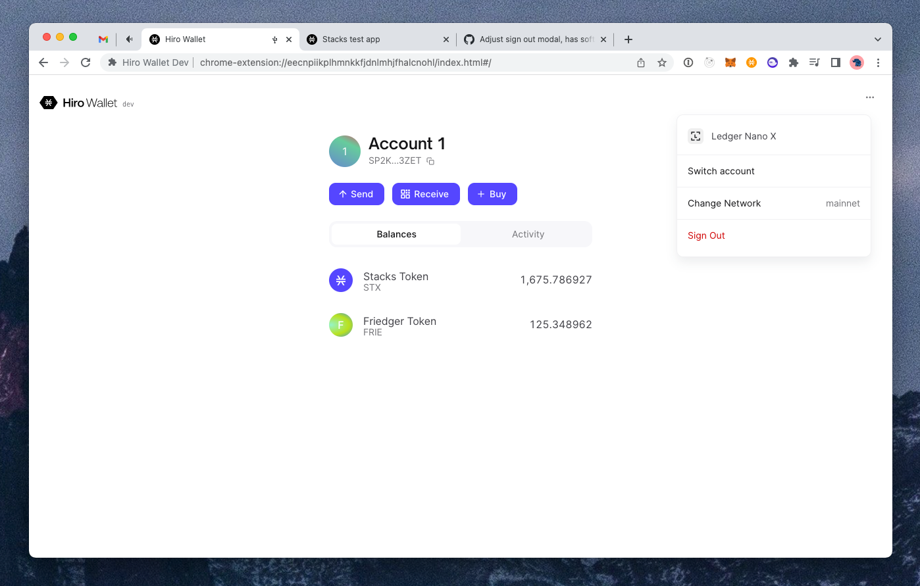The image size is (920, 586).
Task: Copy the SP2K...3ZET account address
Action: tap(430, 161)
